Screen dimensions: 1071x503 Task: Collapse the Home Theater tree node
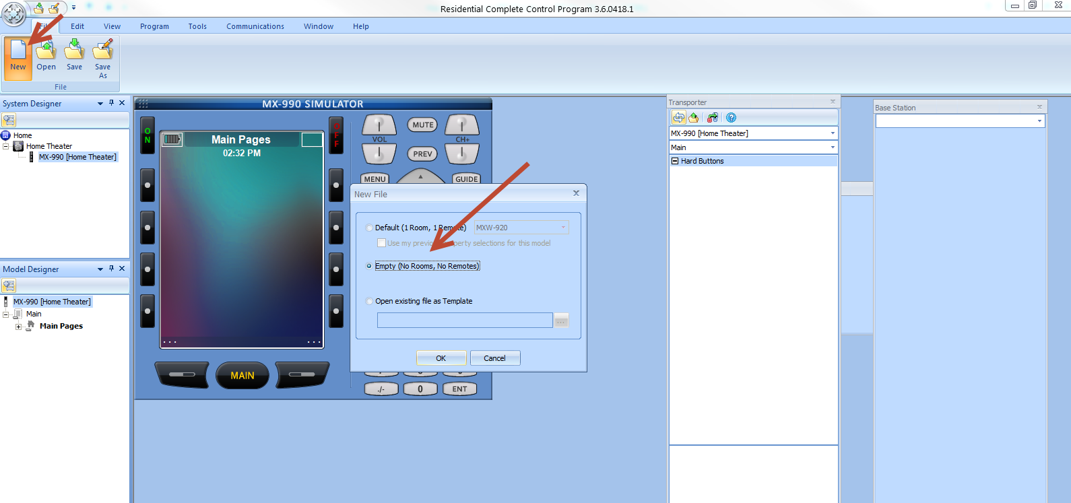point(6,146)
